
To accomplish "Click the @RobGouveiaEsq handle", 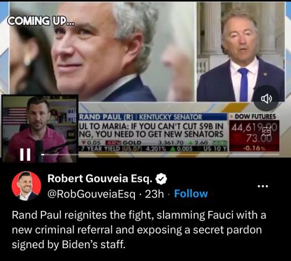I will (91, 194).
